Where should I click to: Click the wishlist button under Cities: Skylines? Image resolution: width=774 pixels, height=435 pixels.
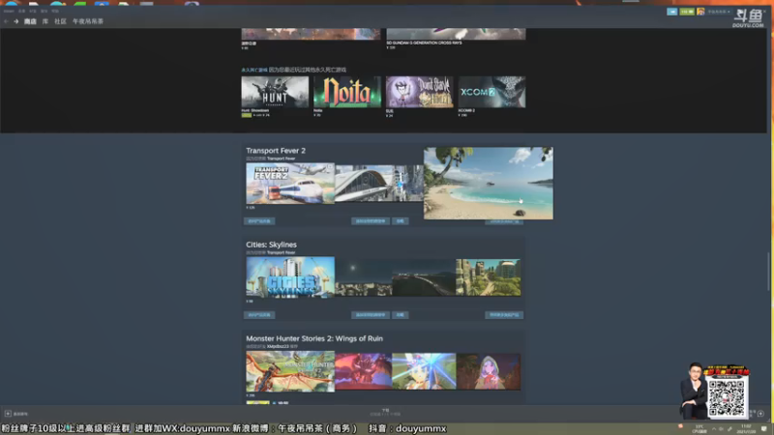pyautogui.click(x=371, y=315)
